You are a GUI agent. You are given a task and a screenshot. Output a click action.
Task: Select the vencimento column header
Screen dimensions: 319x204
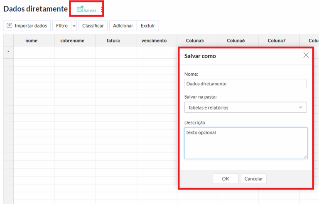coord(157,40)
